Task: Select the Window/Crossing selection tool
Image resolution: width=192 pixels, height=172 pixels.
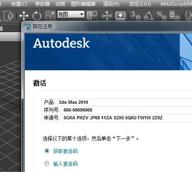Action: pyautogui.click(x=8, y=16)
